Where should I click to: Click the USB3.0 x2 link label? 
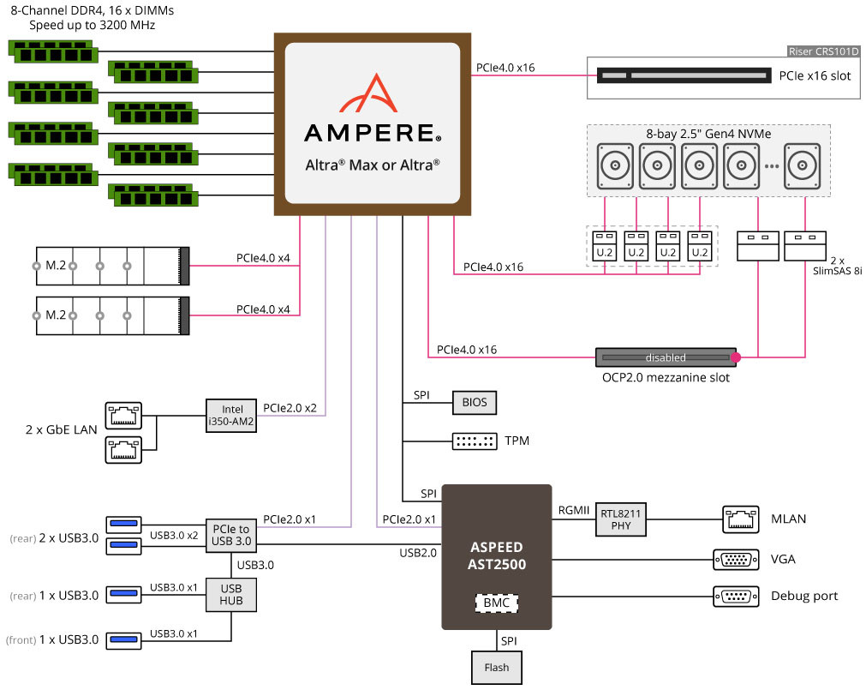[x=174, y=536]
